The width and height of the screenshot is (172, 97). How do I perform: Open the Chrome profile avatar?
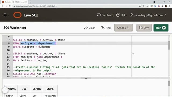click(166, 6)
